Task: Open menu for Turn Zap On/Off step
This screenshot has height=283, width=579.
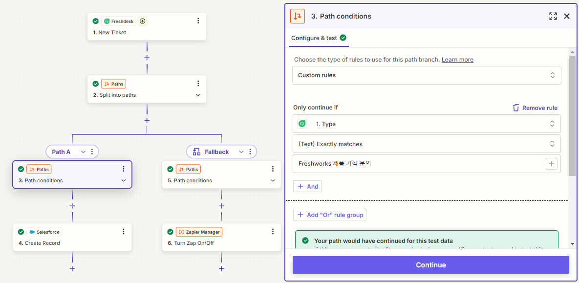Action: [273, 232]
